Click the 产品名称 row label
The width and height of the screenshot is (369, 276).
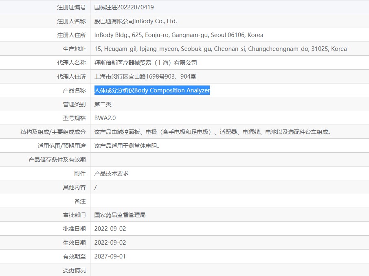pos(74,90)
